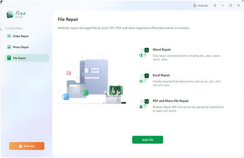Image resolution: width=244 pixels, height=158 pixels.
Task: Click the File Repair document icon
Action: click(9, 58)
